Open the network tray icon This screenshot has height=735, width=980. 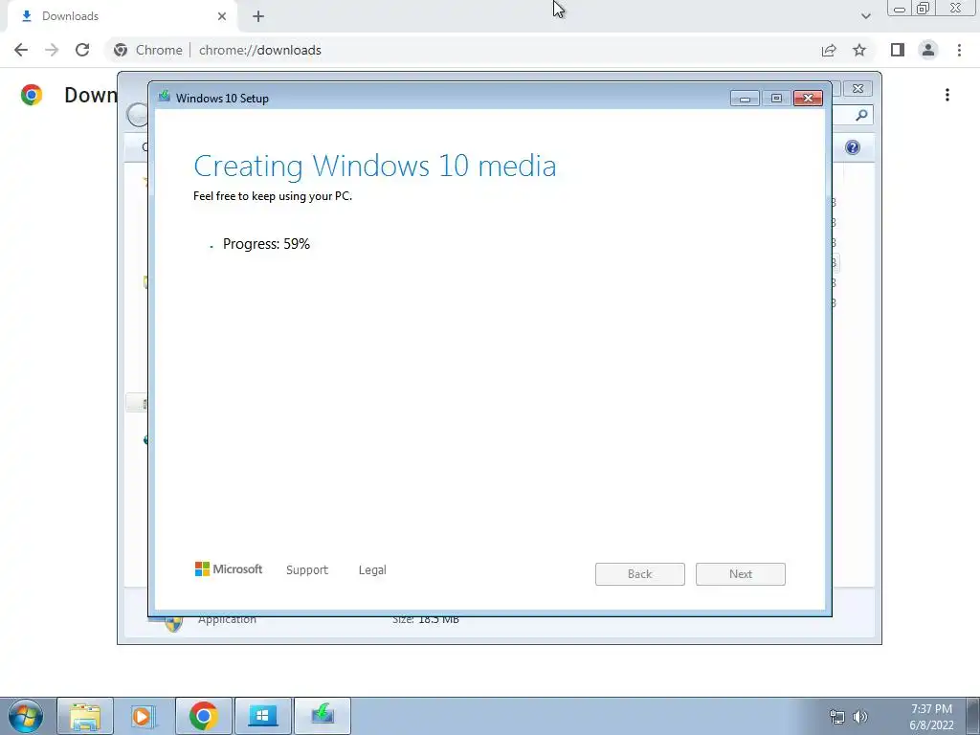point(836,717)
